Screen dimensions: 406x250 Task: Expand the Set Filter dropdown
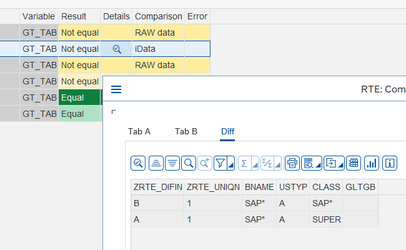[x=222, y=163]
